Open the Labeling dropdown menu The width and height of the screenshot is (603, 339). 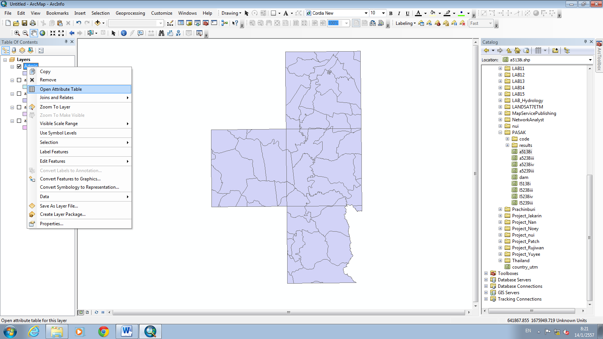click(x=406, y=23)
